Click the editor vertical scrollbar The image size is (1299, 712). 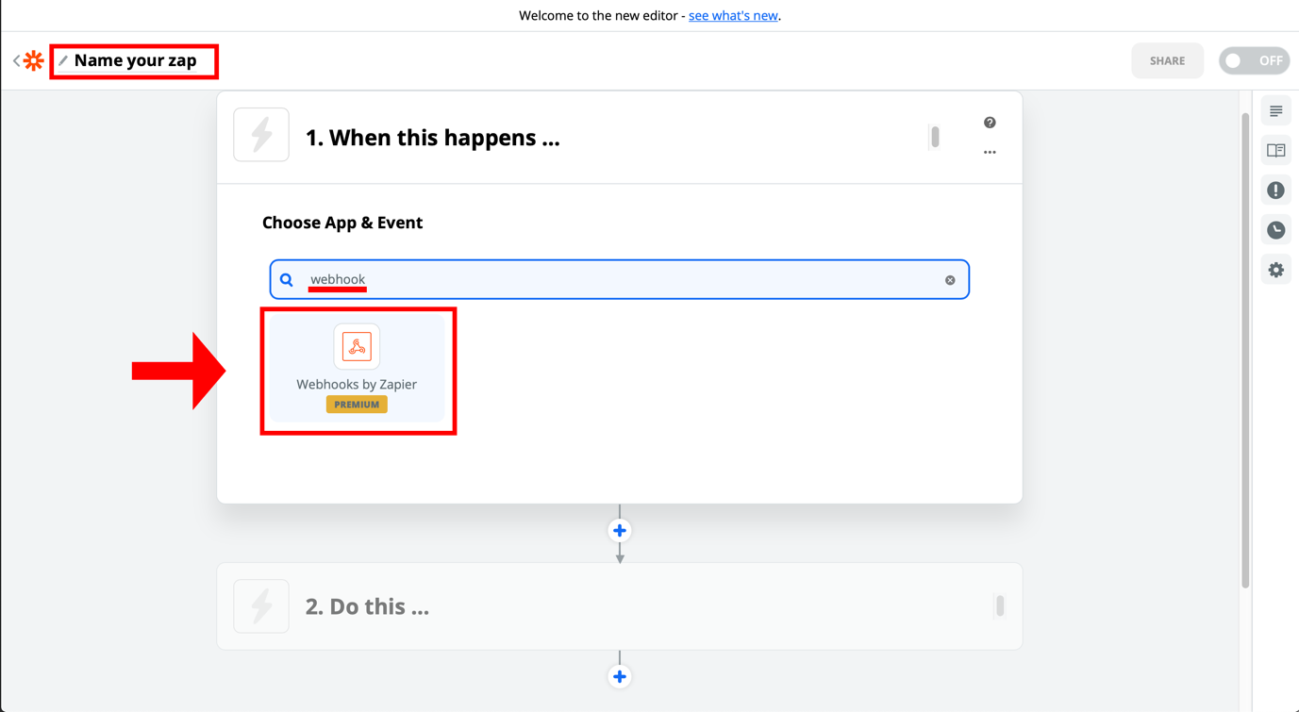(1245, 351)
